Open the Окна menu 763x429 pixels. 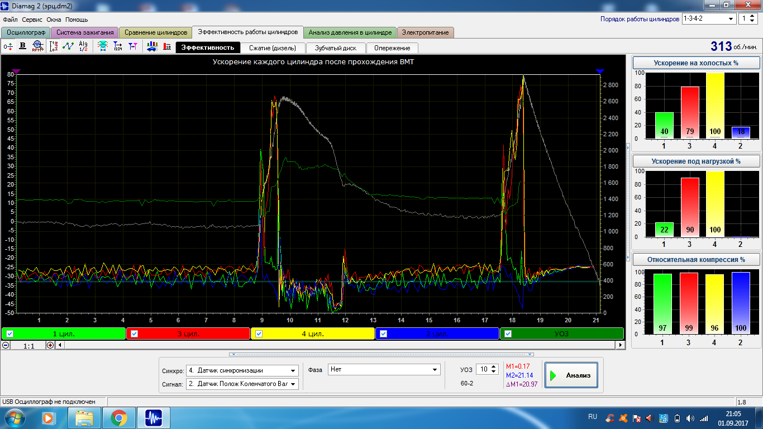54,20
